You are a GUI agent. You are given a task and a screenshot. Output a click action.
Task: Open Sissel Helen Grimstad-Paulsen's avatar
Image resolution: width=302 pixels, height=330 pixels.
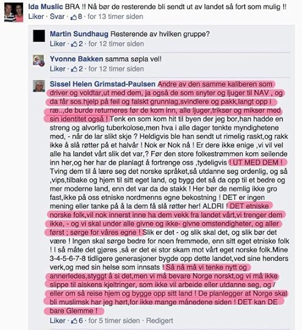pos(39,86)
